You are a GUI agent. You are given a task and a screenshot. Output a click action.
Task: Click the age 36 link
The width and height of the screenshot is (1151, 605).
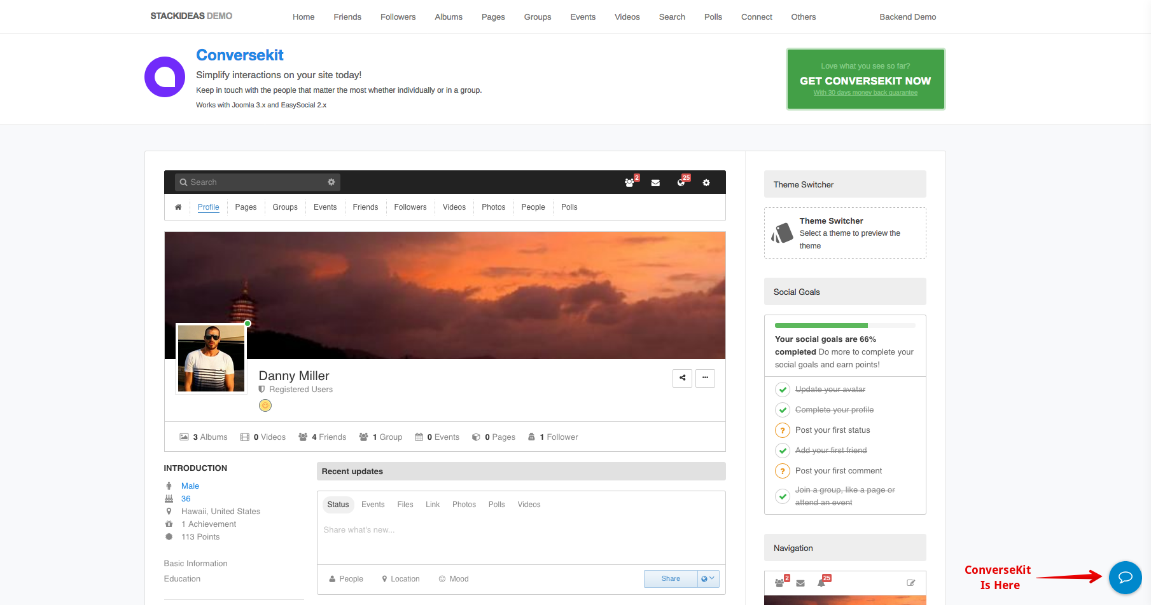click(186, 499)
